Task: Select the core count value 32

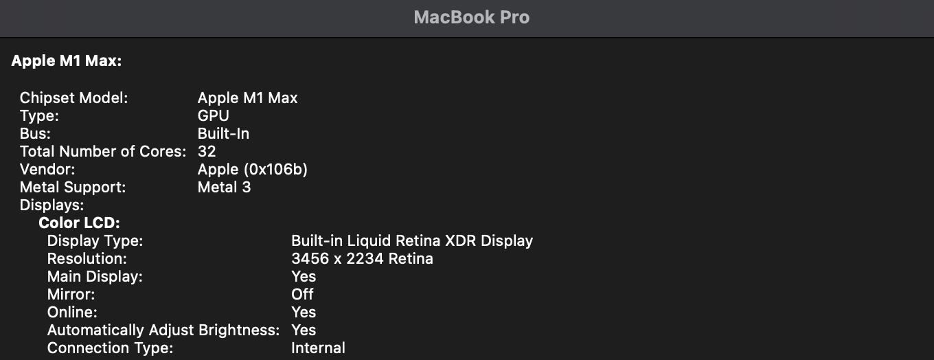Action: click(x=207, y=152)
